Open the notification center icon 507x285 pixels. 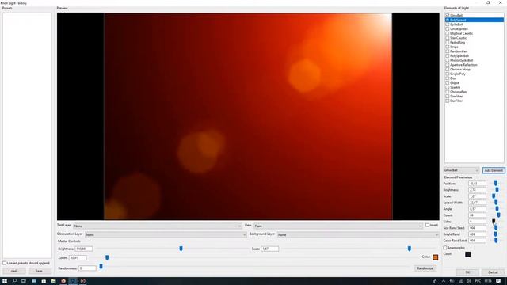498,281
